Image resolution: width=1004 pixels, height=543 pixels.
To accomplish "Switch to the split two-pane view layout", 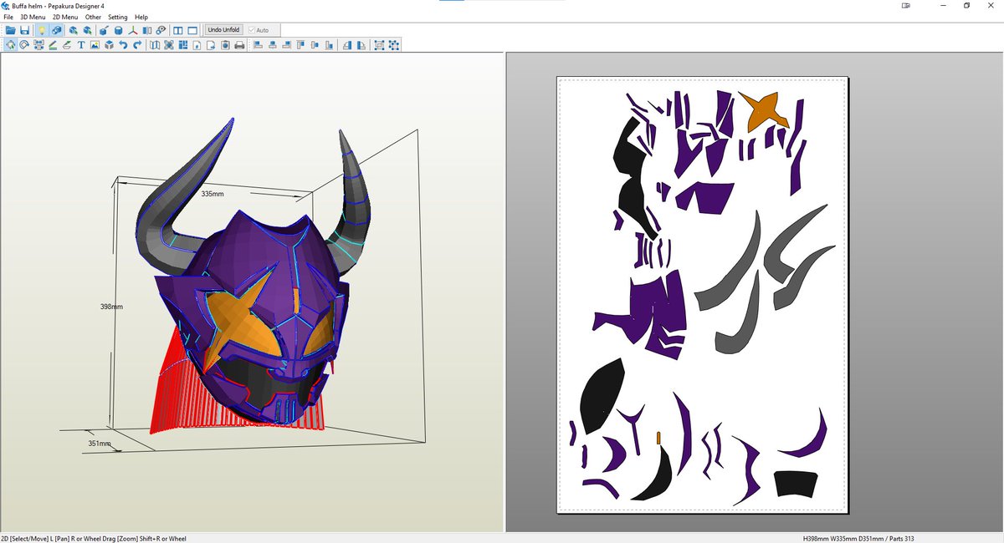I will (177, 30).
